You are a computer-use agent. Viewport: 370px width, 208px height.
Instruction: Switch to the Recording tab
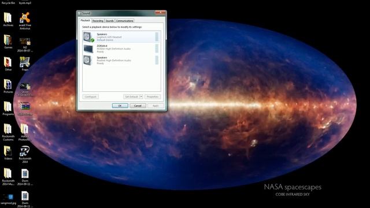[98, 21]
